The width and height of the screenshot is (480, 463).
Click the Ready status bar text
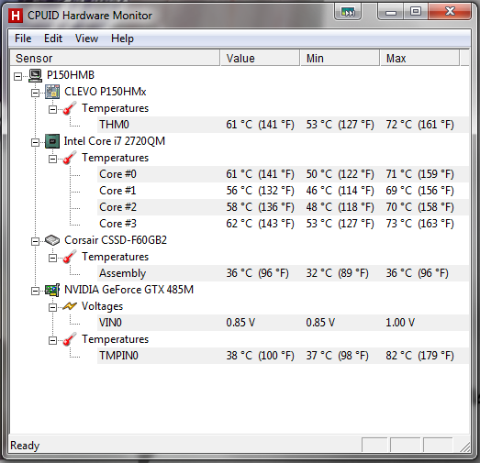(25, 446)
